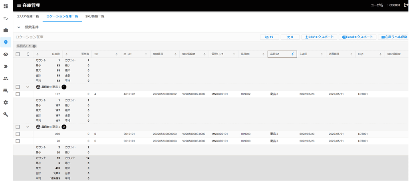This screenshot has height=181, width=409.
Task: Click sort arrow in SKU番号 column header
Action: 176,54
